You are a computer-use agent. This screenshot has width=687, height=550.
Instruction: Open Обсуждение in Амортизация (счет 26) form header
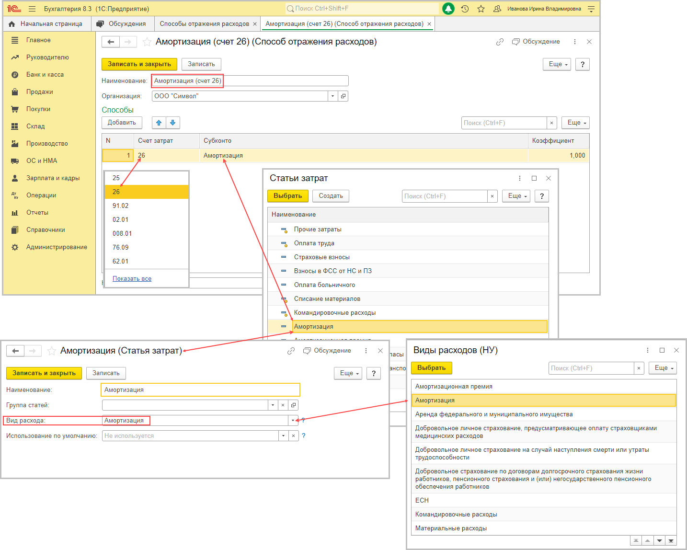536,42
